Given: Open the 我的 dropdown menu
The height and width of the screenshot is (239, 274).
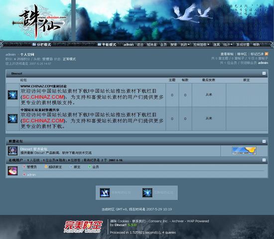Looking at the screenshot, I should [x=185, y=45].
